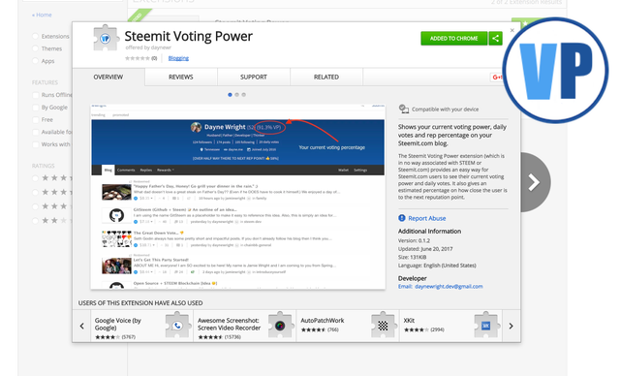Click the 'Steemit Voting Power' title
Viewport: 620px width, 376px height.
coord(189,36)
